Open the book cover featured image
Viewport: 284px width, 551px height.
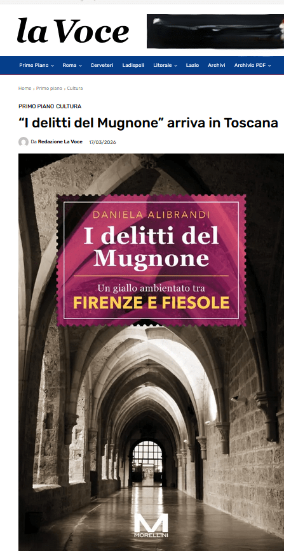click(x=151, y=352)
